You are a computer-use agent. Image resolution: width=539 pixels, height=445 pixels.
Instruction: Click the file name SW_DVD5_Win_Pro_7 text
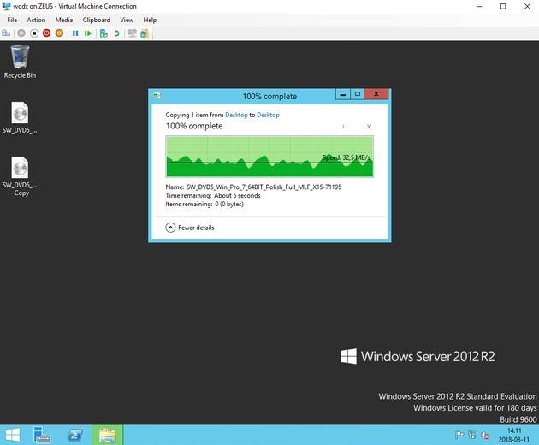[x=264, y=187]
